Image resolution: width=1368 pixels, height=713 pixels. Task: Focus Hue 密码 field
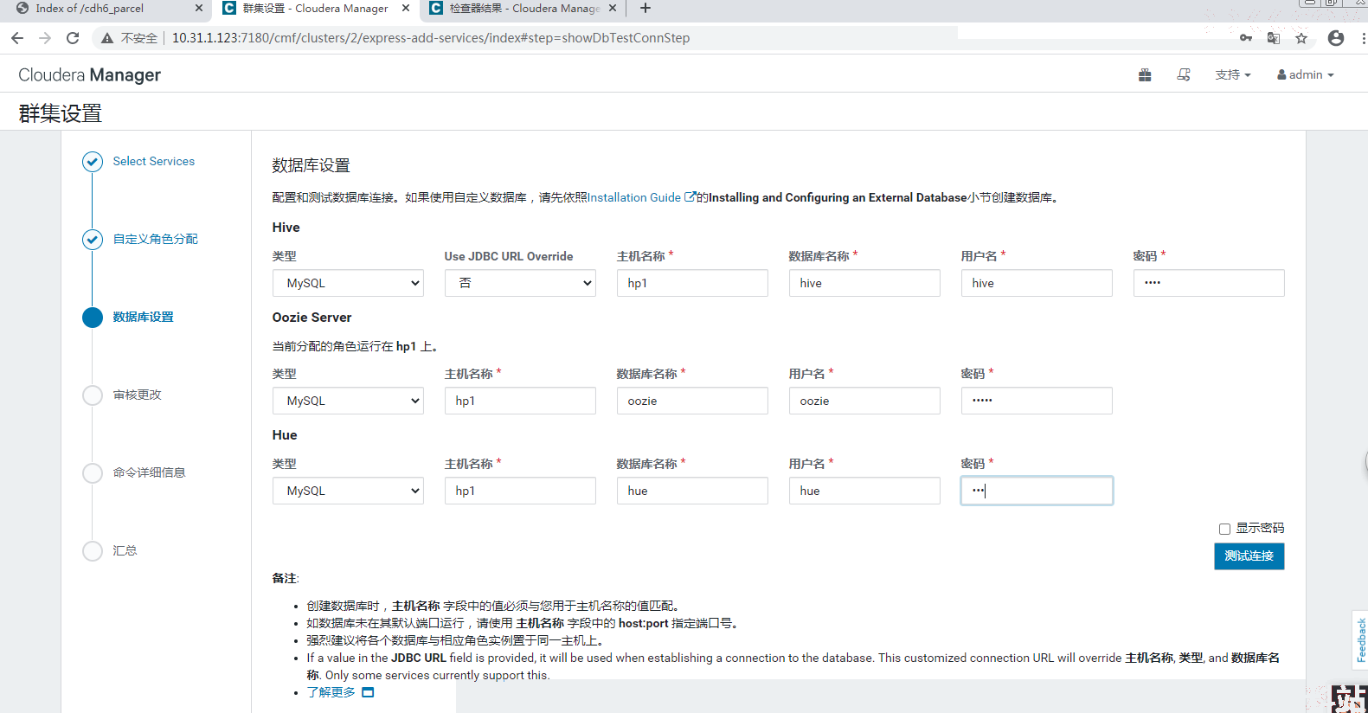click(1037, 491)
